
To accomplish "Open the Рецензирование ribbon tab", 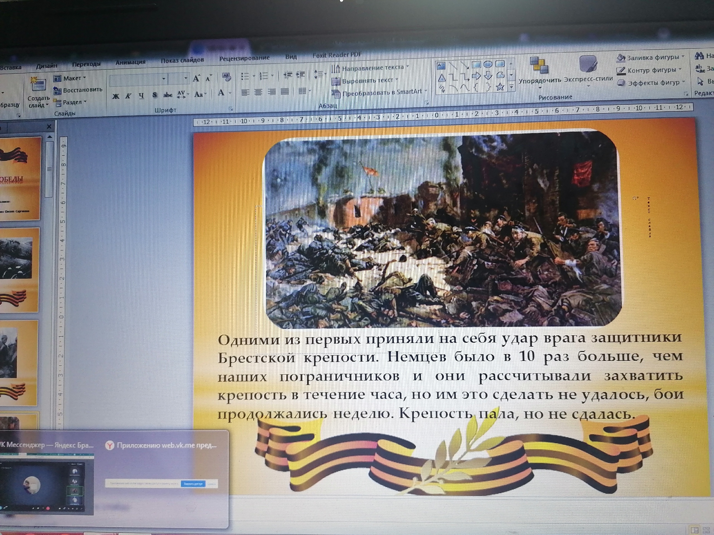I will [244, 58].
